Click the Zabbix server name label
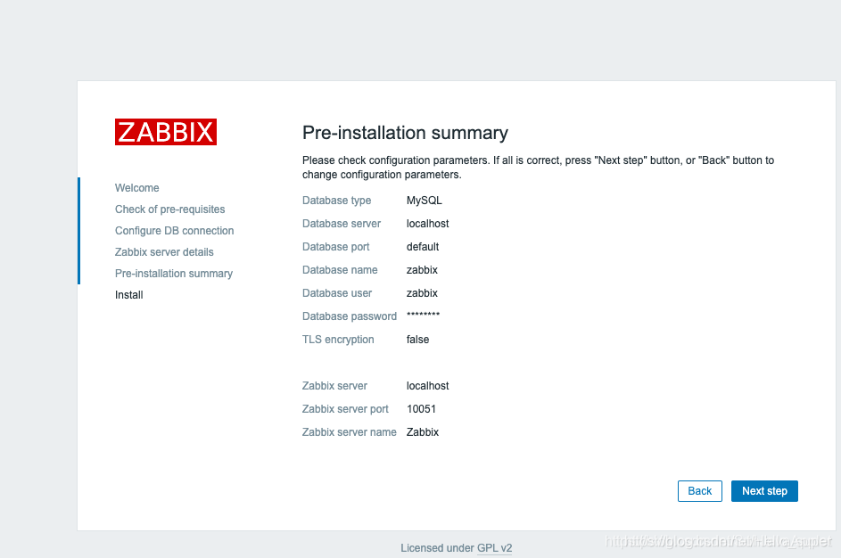 click(350, 432)
